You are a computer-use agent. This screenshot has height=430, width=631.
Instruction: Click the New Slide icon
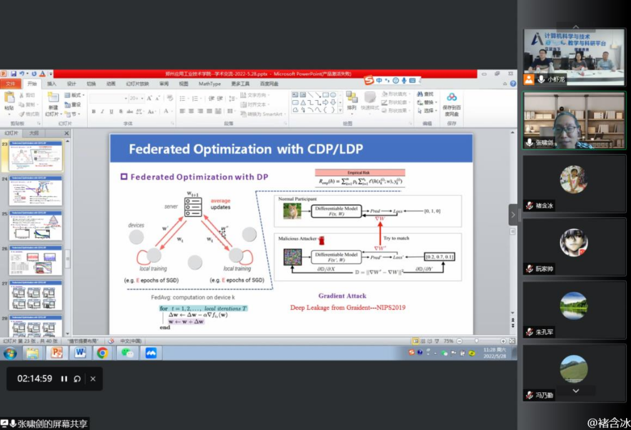point(53,98)
